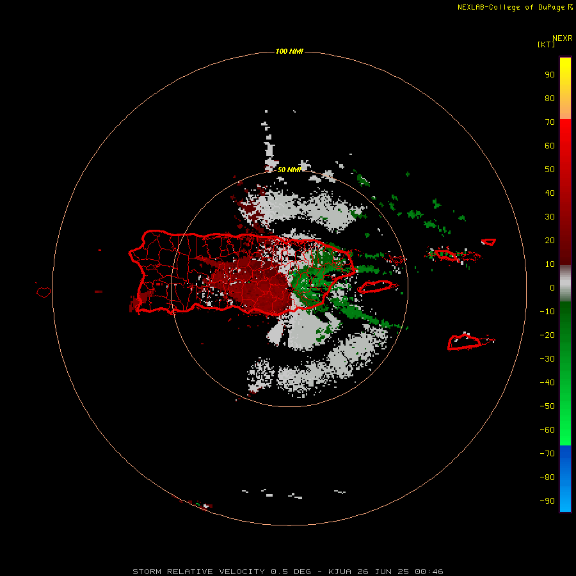Select the -60 tick on the velocity scale
The height and width of the screenshot is (576, 576).
click(547, 430)
